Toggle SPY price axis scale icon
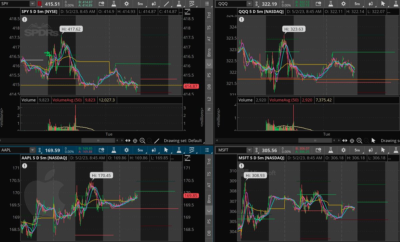Viewport: 400px width, 242px height. [x=187, y=12]
